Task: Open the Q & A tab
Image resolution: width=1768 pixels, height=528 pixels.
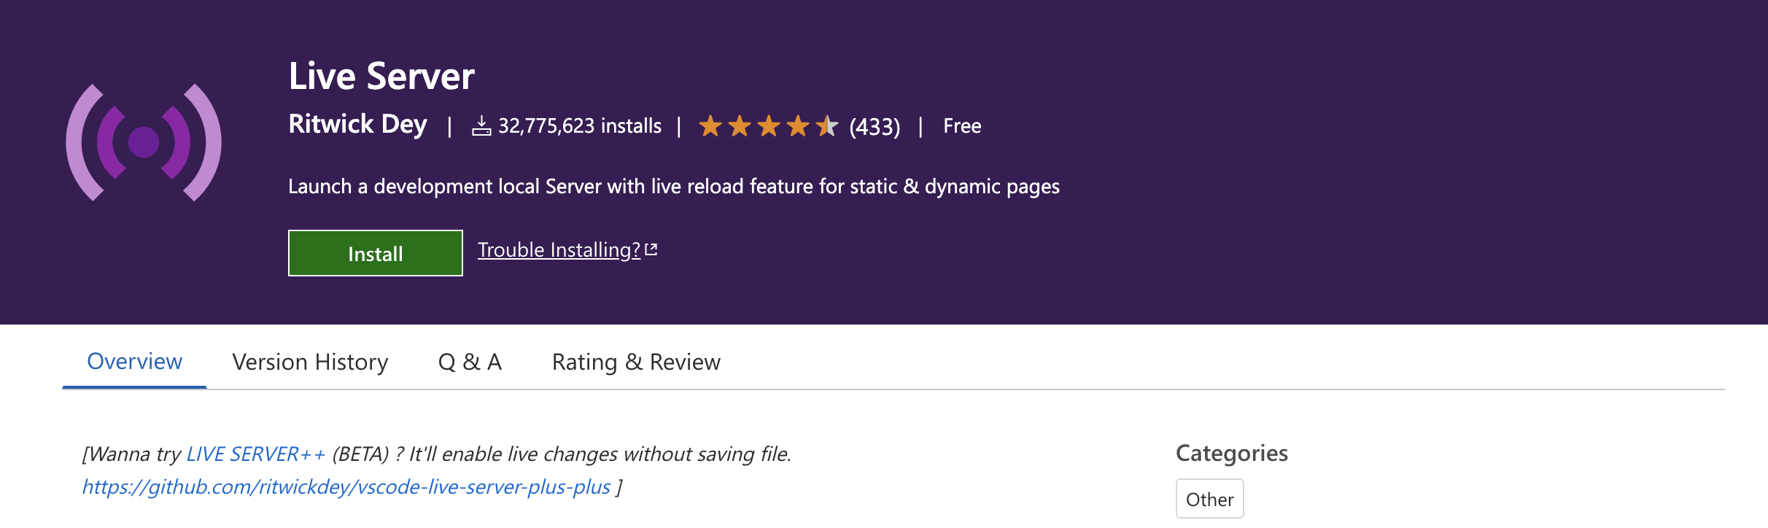Action: pos(470,362)
